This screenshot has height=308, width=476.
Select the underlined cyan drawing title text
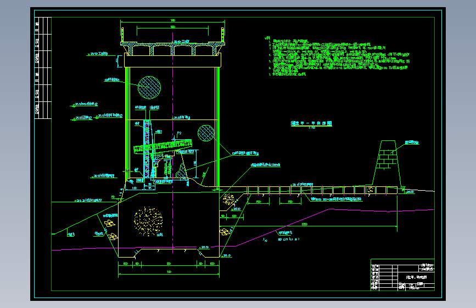click(311, 123)
